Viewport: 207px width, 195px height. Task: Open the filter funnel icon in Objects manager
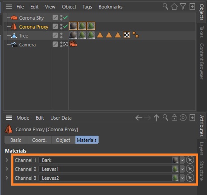click(183, 7)
